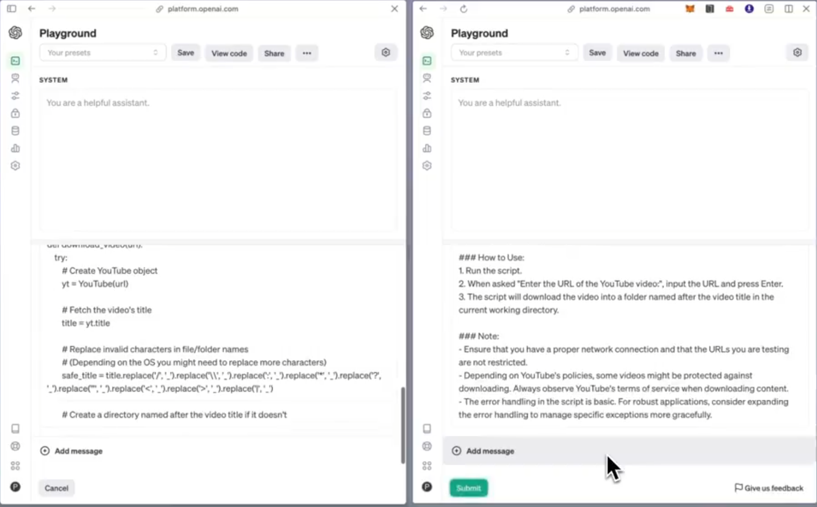
Task: Go back in right browser window
Action: pos(423,9)
